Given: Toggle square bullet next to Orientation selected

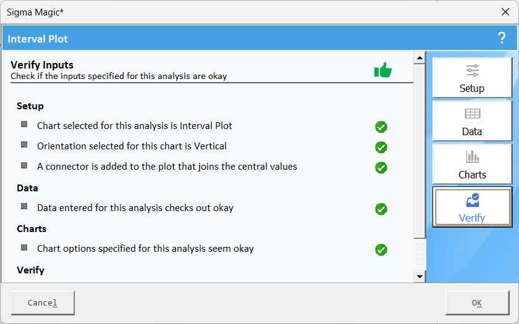Looking at the screenshot, I should click(24, 145).
